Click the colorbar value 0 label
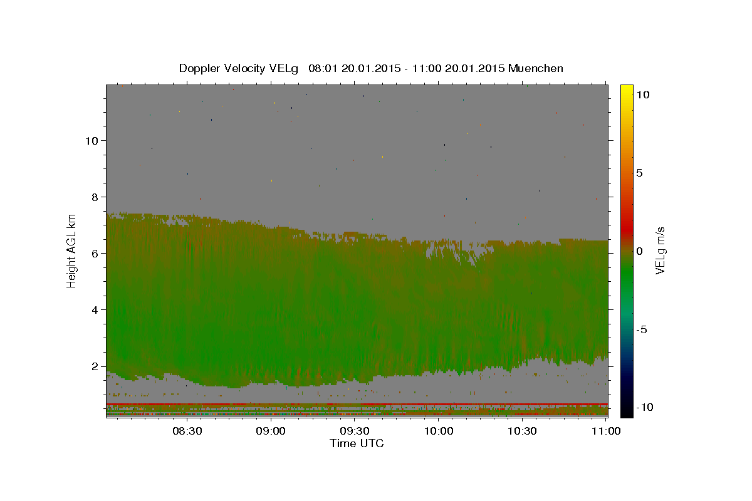Image resolution: width=752 pixels, height=501 pixels. [640, 251]
